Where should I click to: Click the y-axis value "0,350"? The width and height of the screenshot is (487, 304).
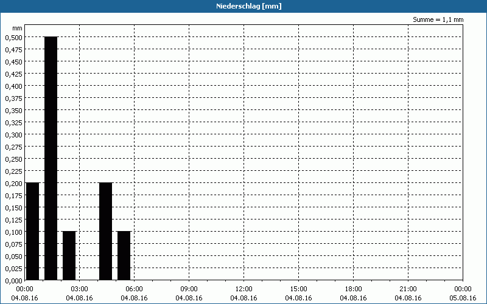[13, 111]
